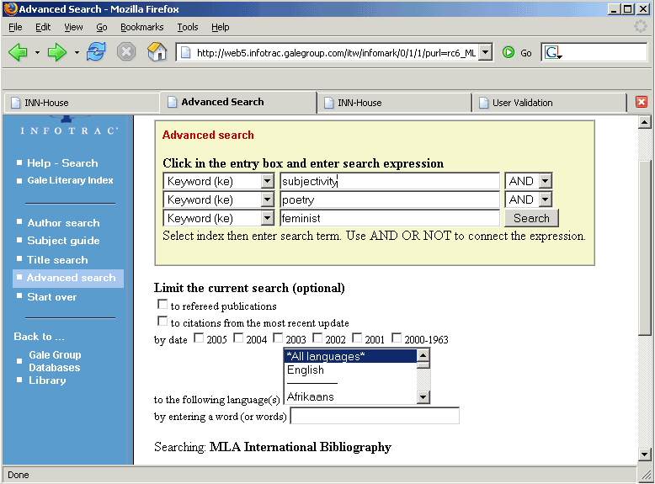
Task: Tick the 2000-1963 date checkbox
Action: pyautogui.click(x=397, y=338)
